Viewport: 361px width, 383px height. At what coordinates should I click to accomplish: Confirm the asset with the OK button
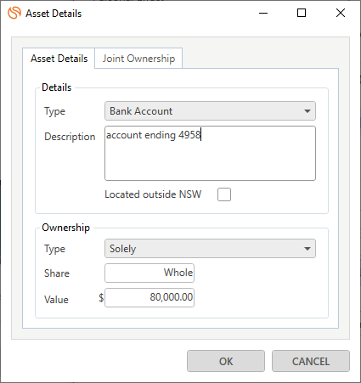(226, 361)
